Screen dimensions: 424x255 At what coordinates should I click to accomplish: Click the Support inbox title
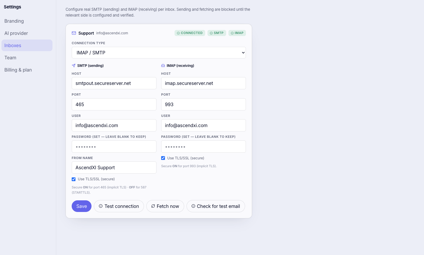click(x=86, y=33)
